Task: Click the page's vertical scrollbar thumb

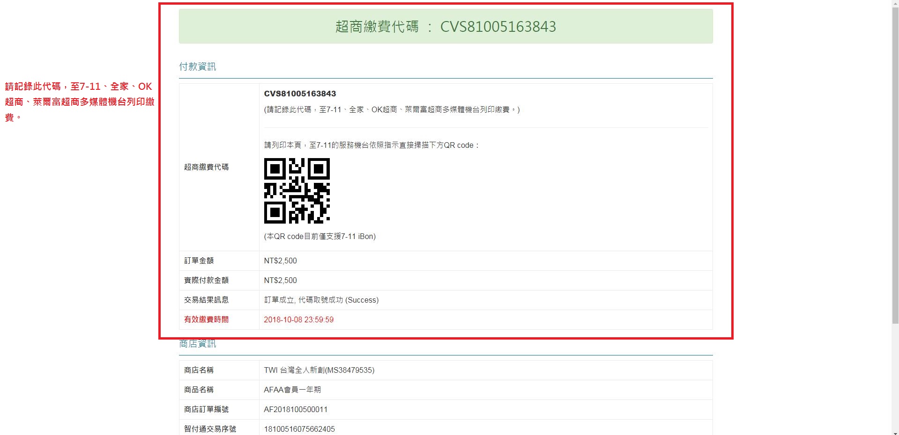Action: tap(895, 167)
